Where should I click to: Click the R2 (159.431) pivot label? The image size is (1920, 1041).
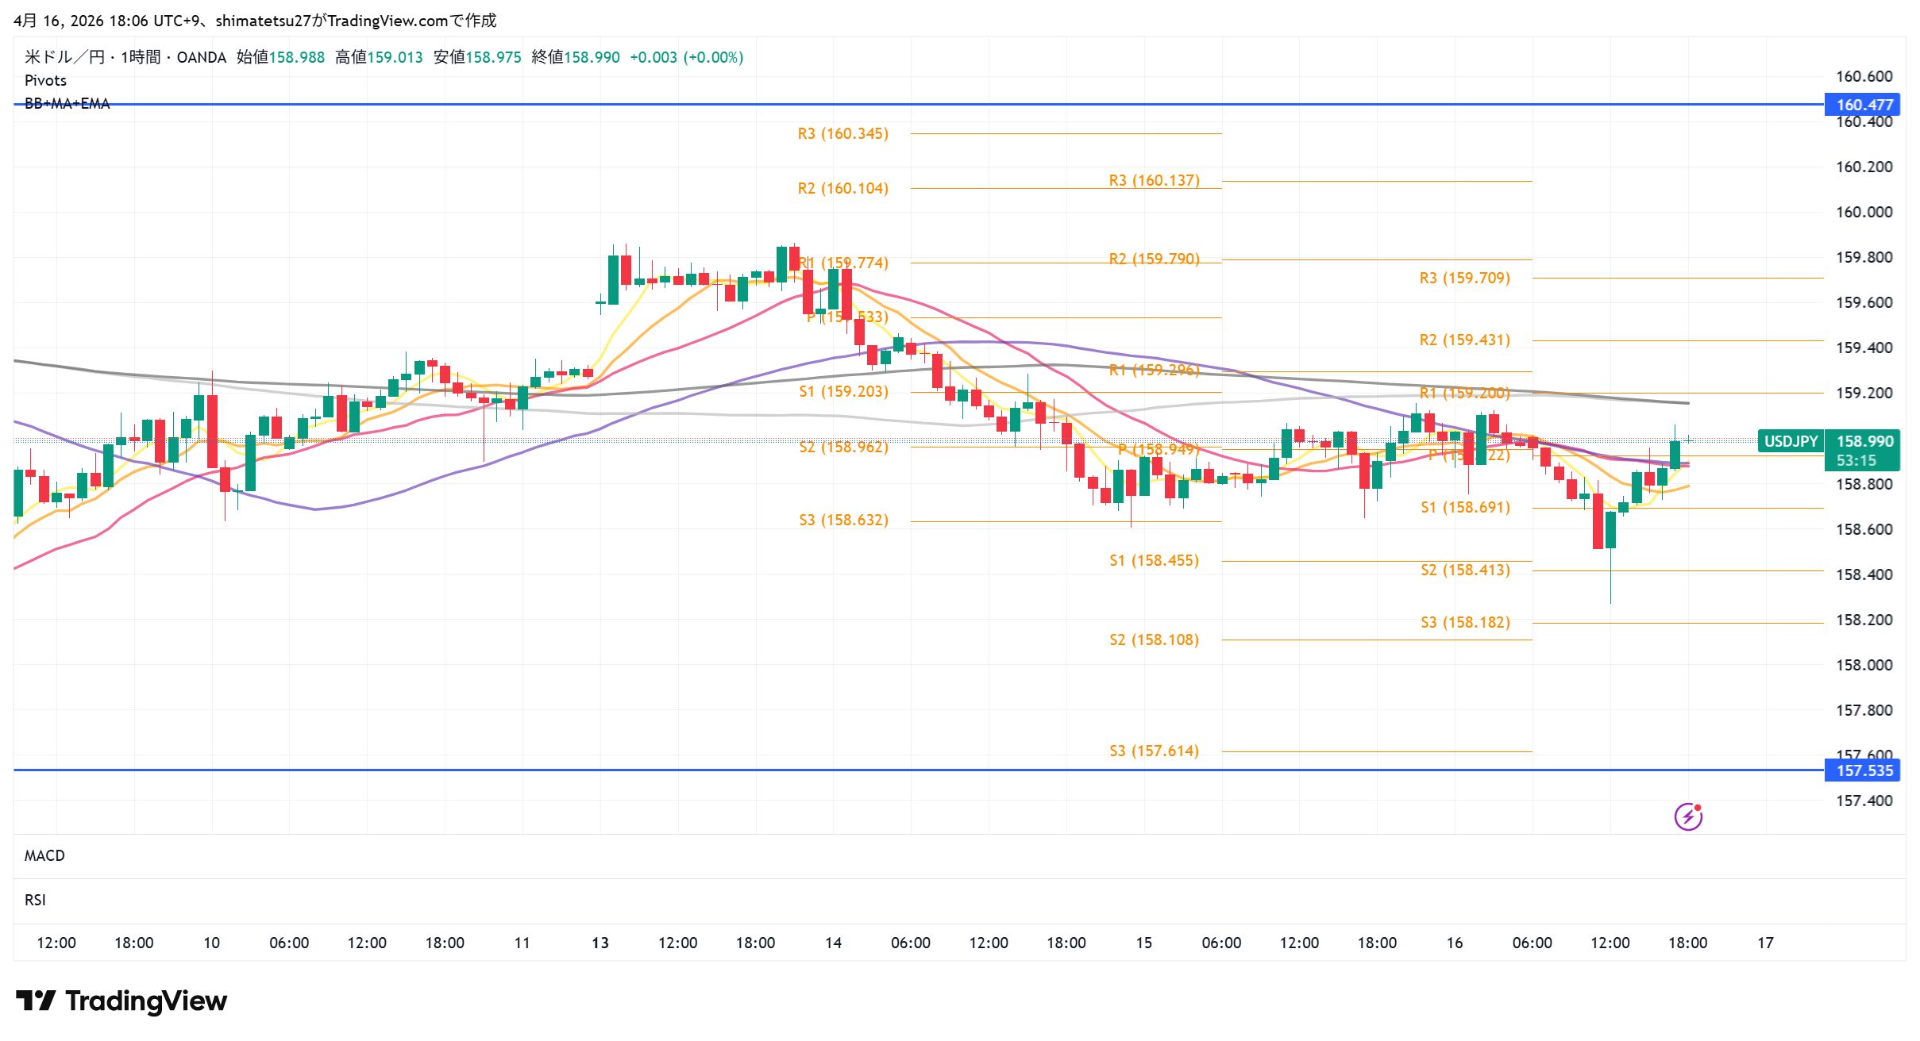point(1464,340)
